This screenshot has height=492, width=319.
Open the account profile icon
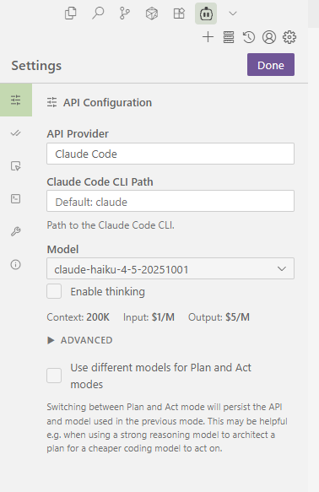click(269, 37)
